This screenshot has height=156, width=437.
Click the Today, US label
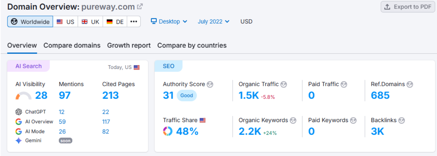[120, 67]
